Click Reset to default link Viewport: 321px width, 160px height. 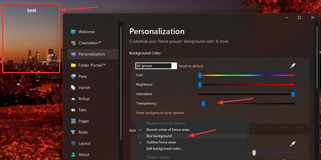(191, 66)
